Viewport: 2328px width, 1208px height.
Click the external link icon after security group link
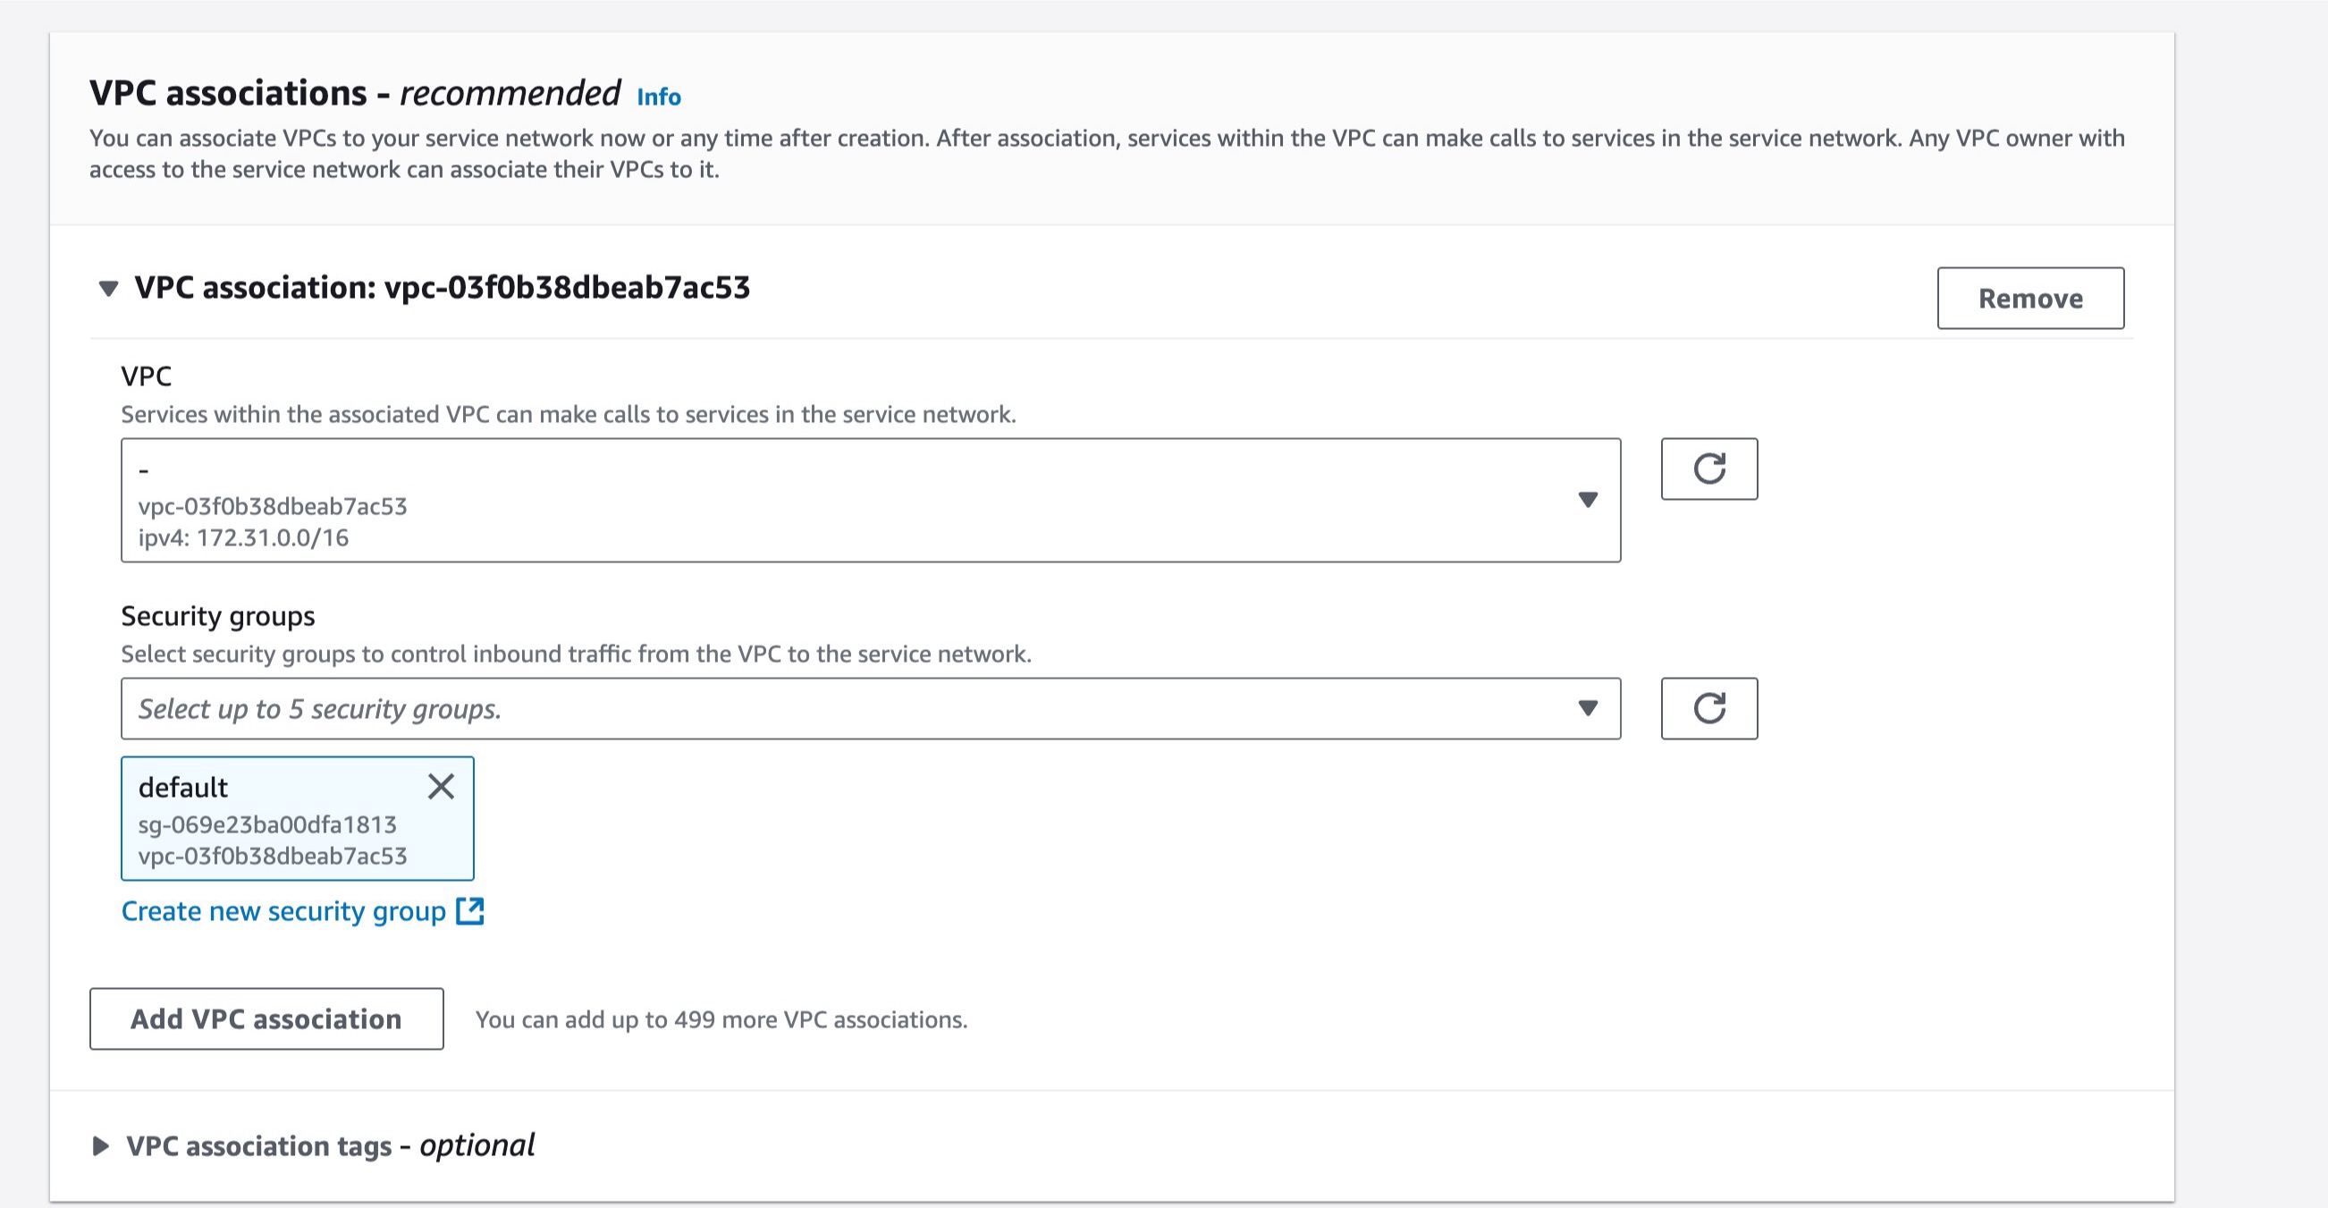point(470,911)
